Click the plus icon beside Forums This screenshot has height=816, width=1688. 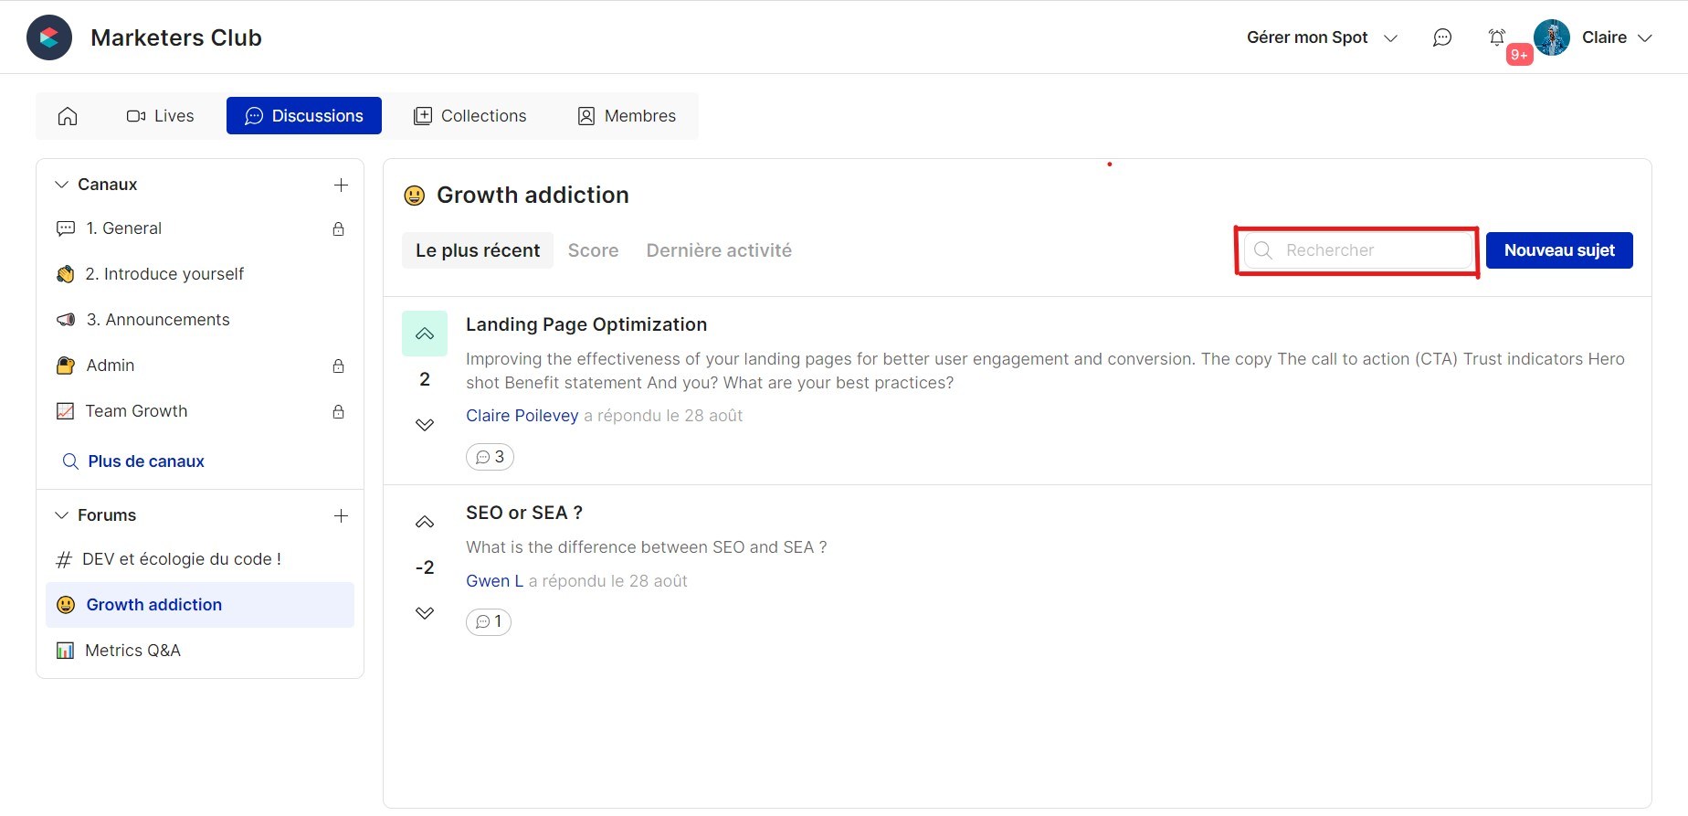point(341,515)
